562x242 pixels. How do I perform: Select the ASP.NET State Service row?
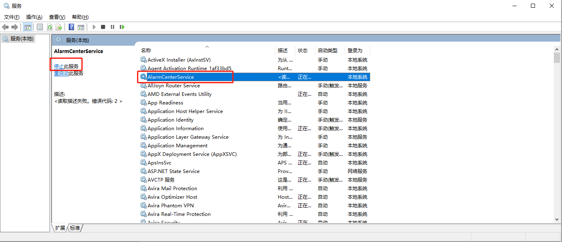pos(254,171)
